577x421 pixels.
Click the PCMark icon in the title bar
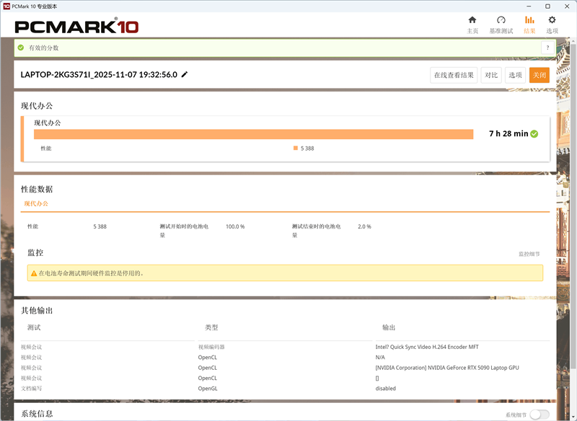tap(8, 5)
